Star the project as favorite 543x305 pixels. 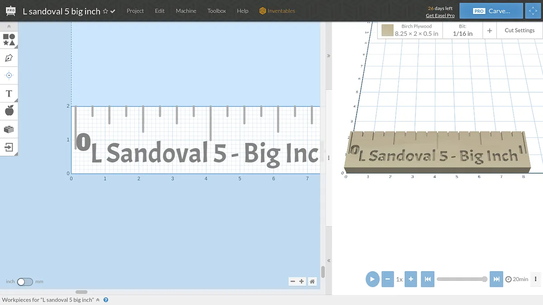(105, 11)
